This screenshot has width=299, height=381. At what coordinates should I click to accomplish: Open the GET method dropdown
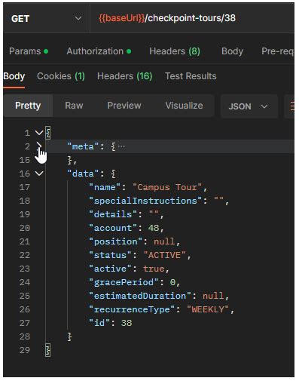(x=47, y=18)
